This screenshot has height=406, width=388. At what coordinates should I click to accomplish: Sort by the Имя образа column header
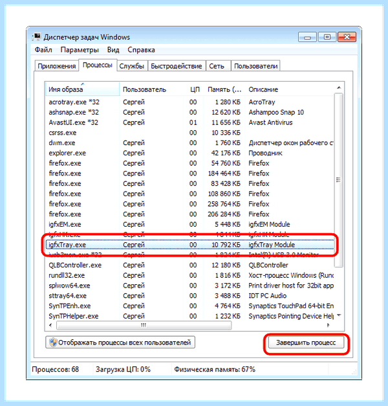click(x=82, y=89)
